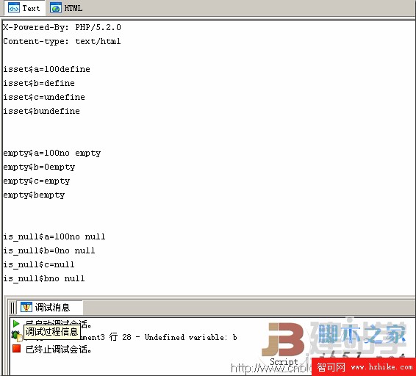Click the debug panel grip handle
Screen dimensions: 416x376
click(x=12, y=308)
